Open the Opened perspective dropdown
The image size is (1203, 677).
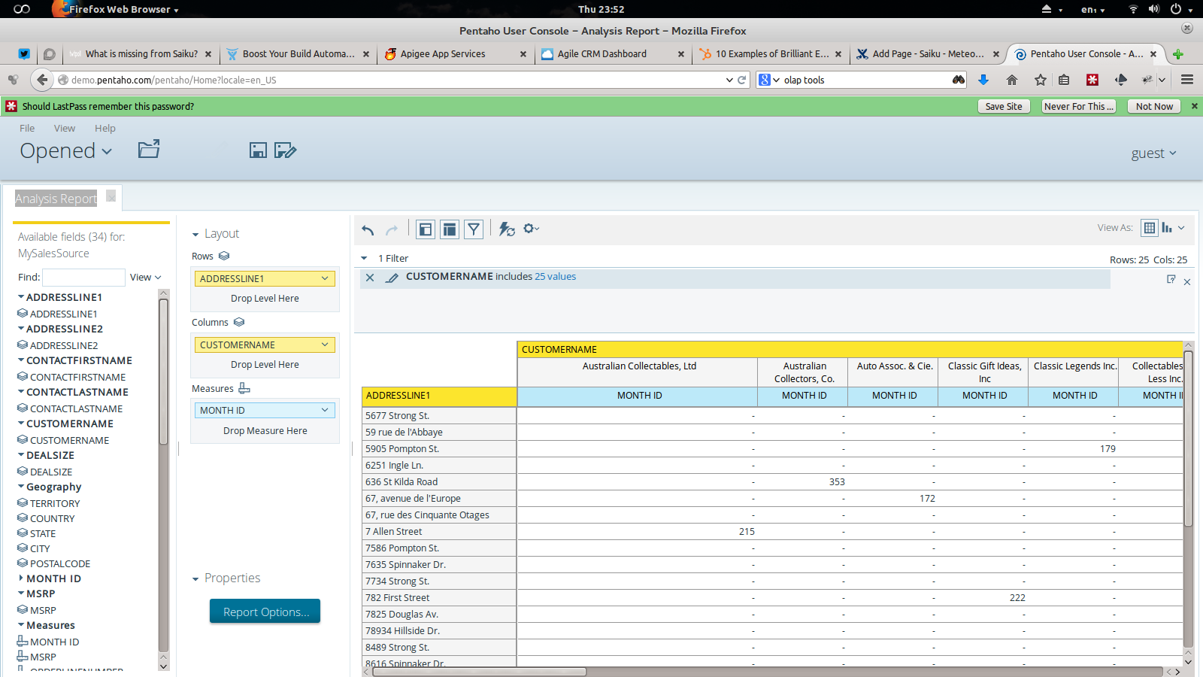click(x=66, y=151)
